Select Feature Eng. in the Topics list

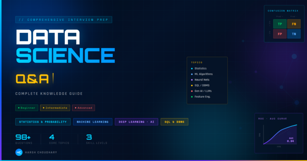(x=201, y=97)
